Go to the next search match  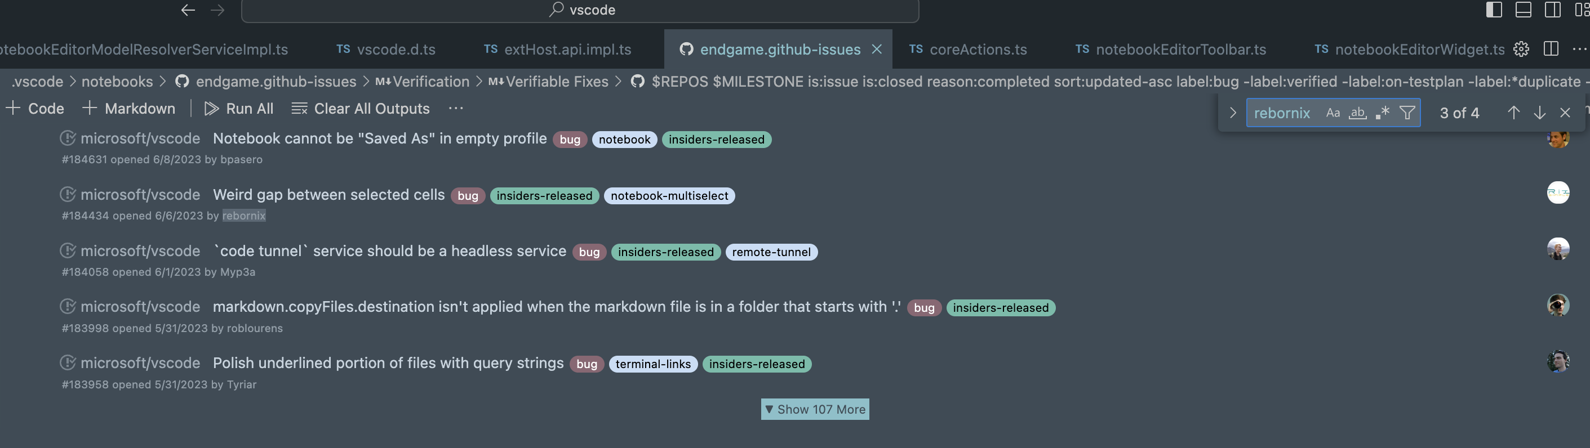click(x=1540, y=113)
